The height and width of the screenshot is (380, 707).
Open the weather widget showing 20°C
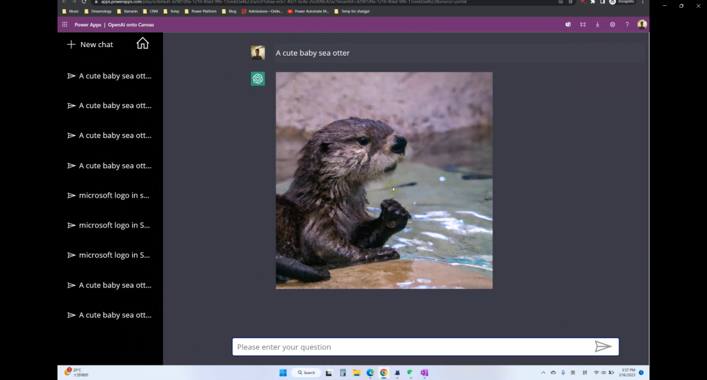coord(77,372)
